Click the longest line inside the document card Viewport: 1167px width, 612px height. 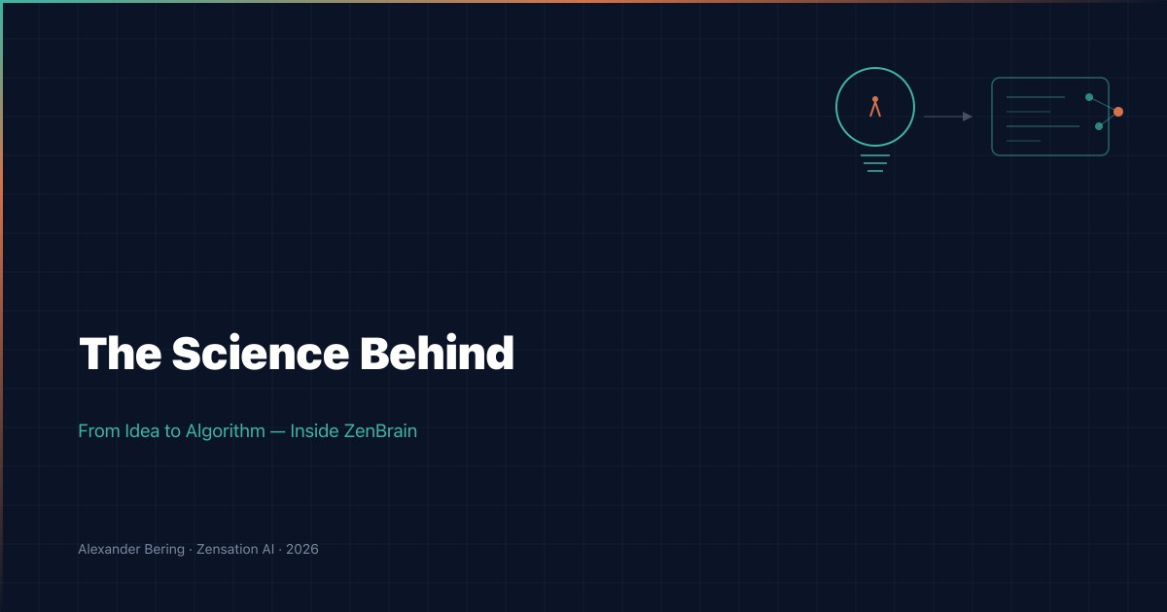(1043, 126)
